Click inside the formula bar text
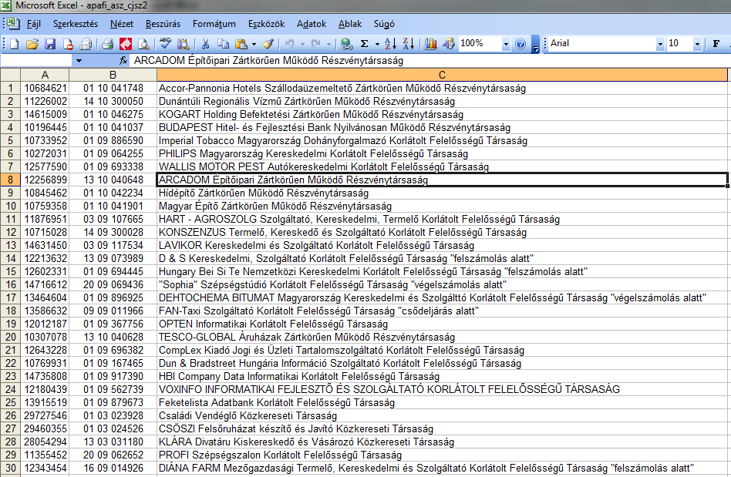The image size is (731, 477). [x=268, y=61]
